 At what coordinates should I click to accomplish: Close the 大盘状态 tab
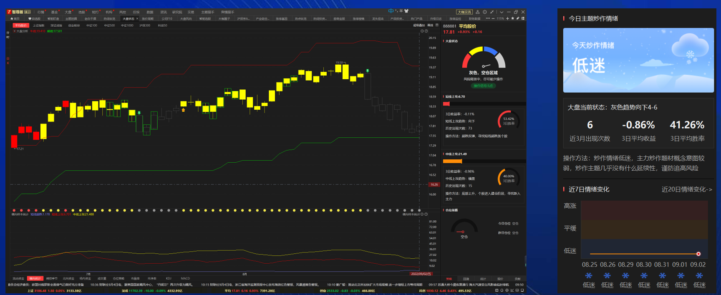click(x=137, y=19)
